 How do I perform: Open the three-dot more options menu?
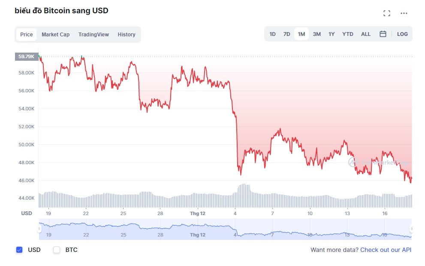coord(404,13)
